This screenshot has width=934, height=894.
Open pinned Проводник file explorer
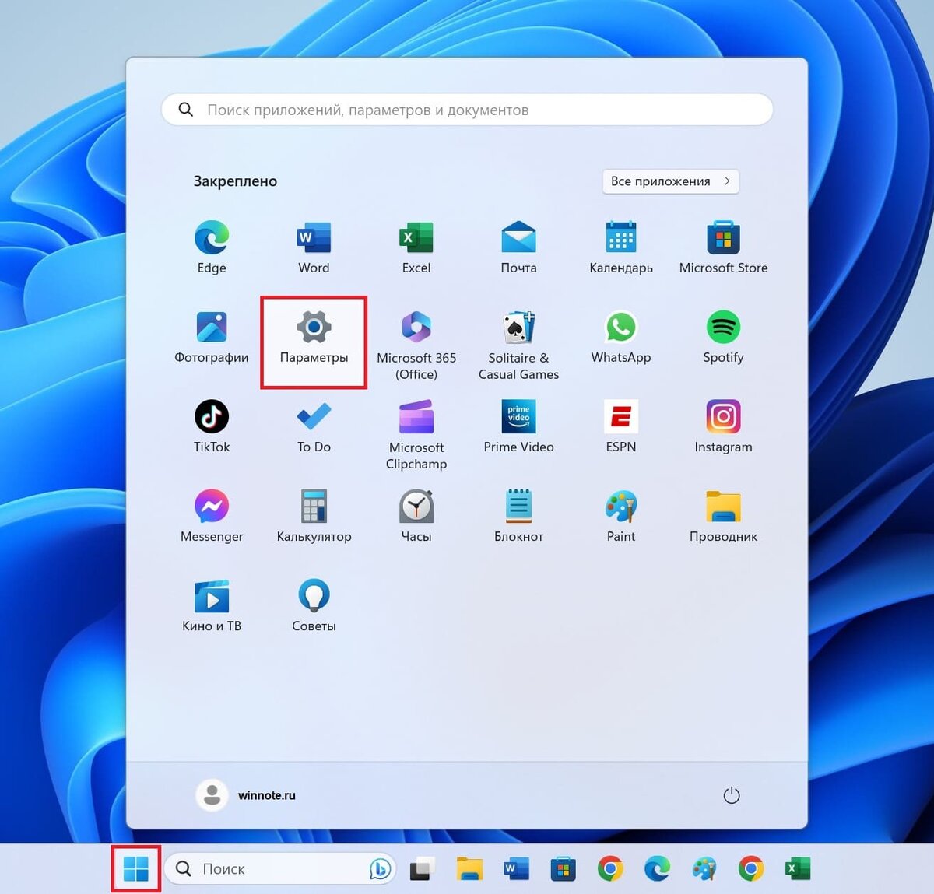[x=723, y=517]
